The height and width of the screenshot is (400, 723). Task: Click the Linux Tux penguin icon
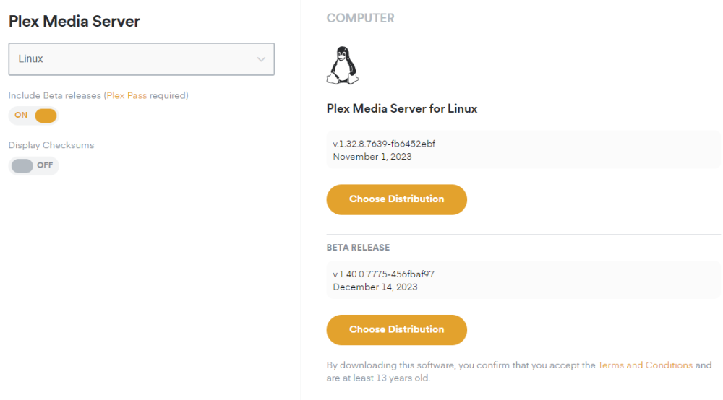click(343, 66)
